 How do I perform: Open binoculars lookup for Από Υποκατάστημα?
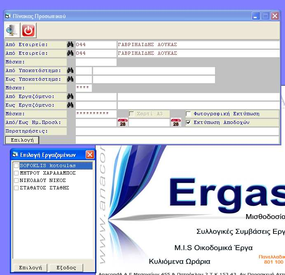(x=70, y=70)
